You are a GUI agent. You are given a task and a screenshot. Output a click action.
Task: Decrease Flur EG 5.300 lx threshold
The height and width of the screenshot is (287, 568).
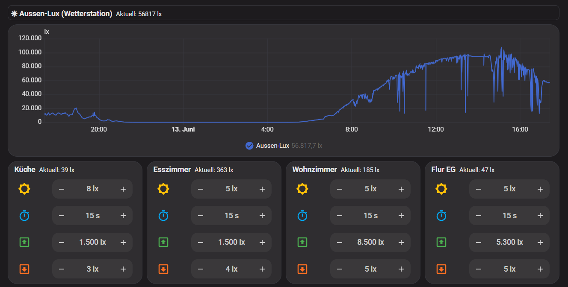tap(479, 242)
